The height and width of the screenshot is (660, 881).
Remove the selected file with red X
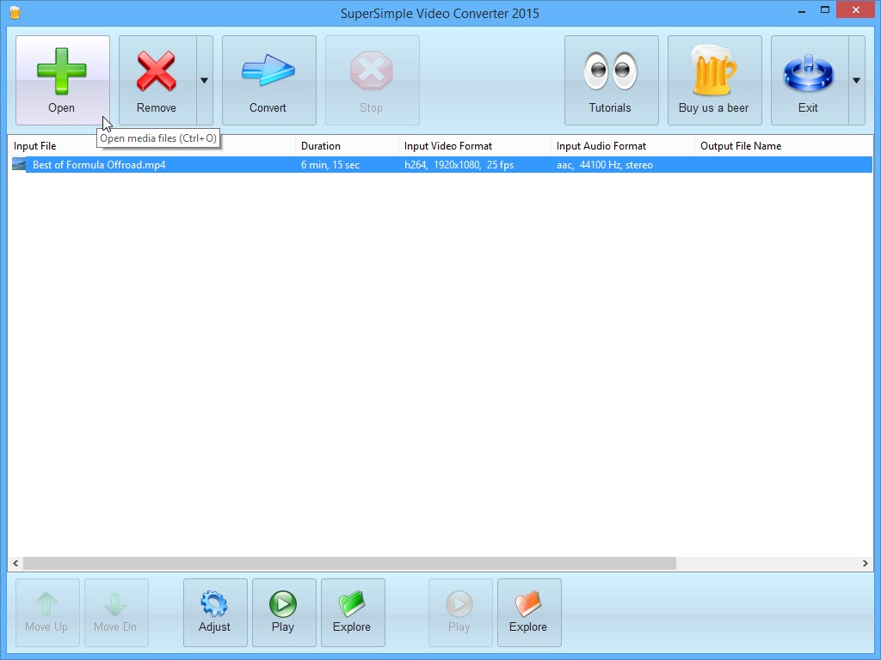[x=157, y=80]
